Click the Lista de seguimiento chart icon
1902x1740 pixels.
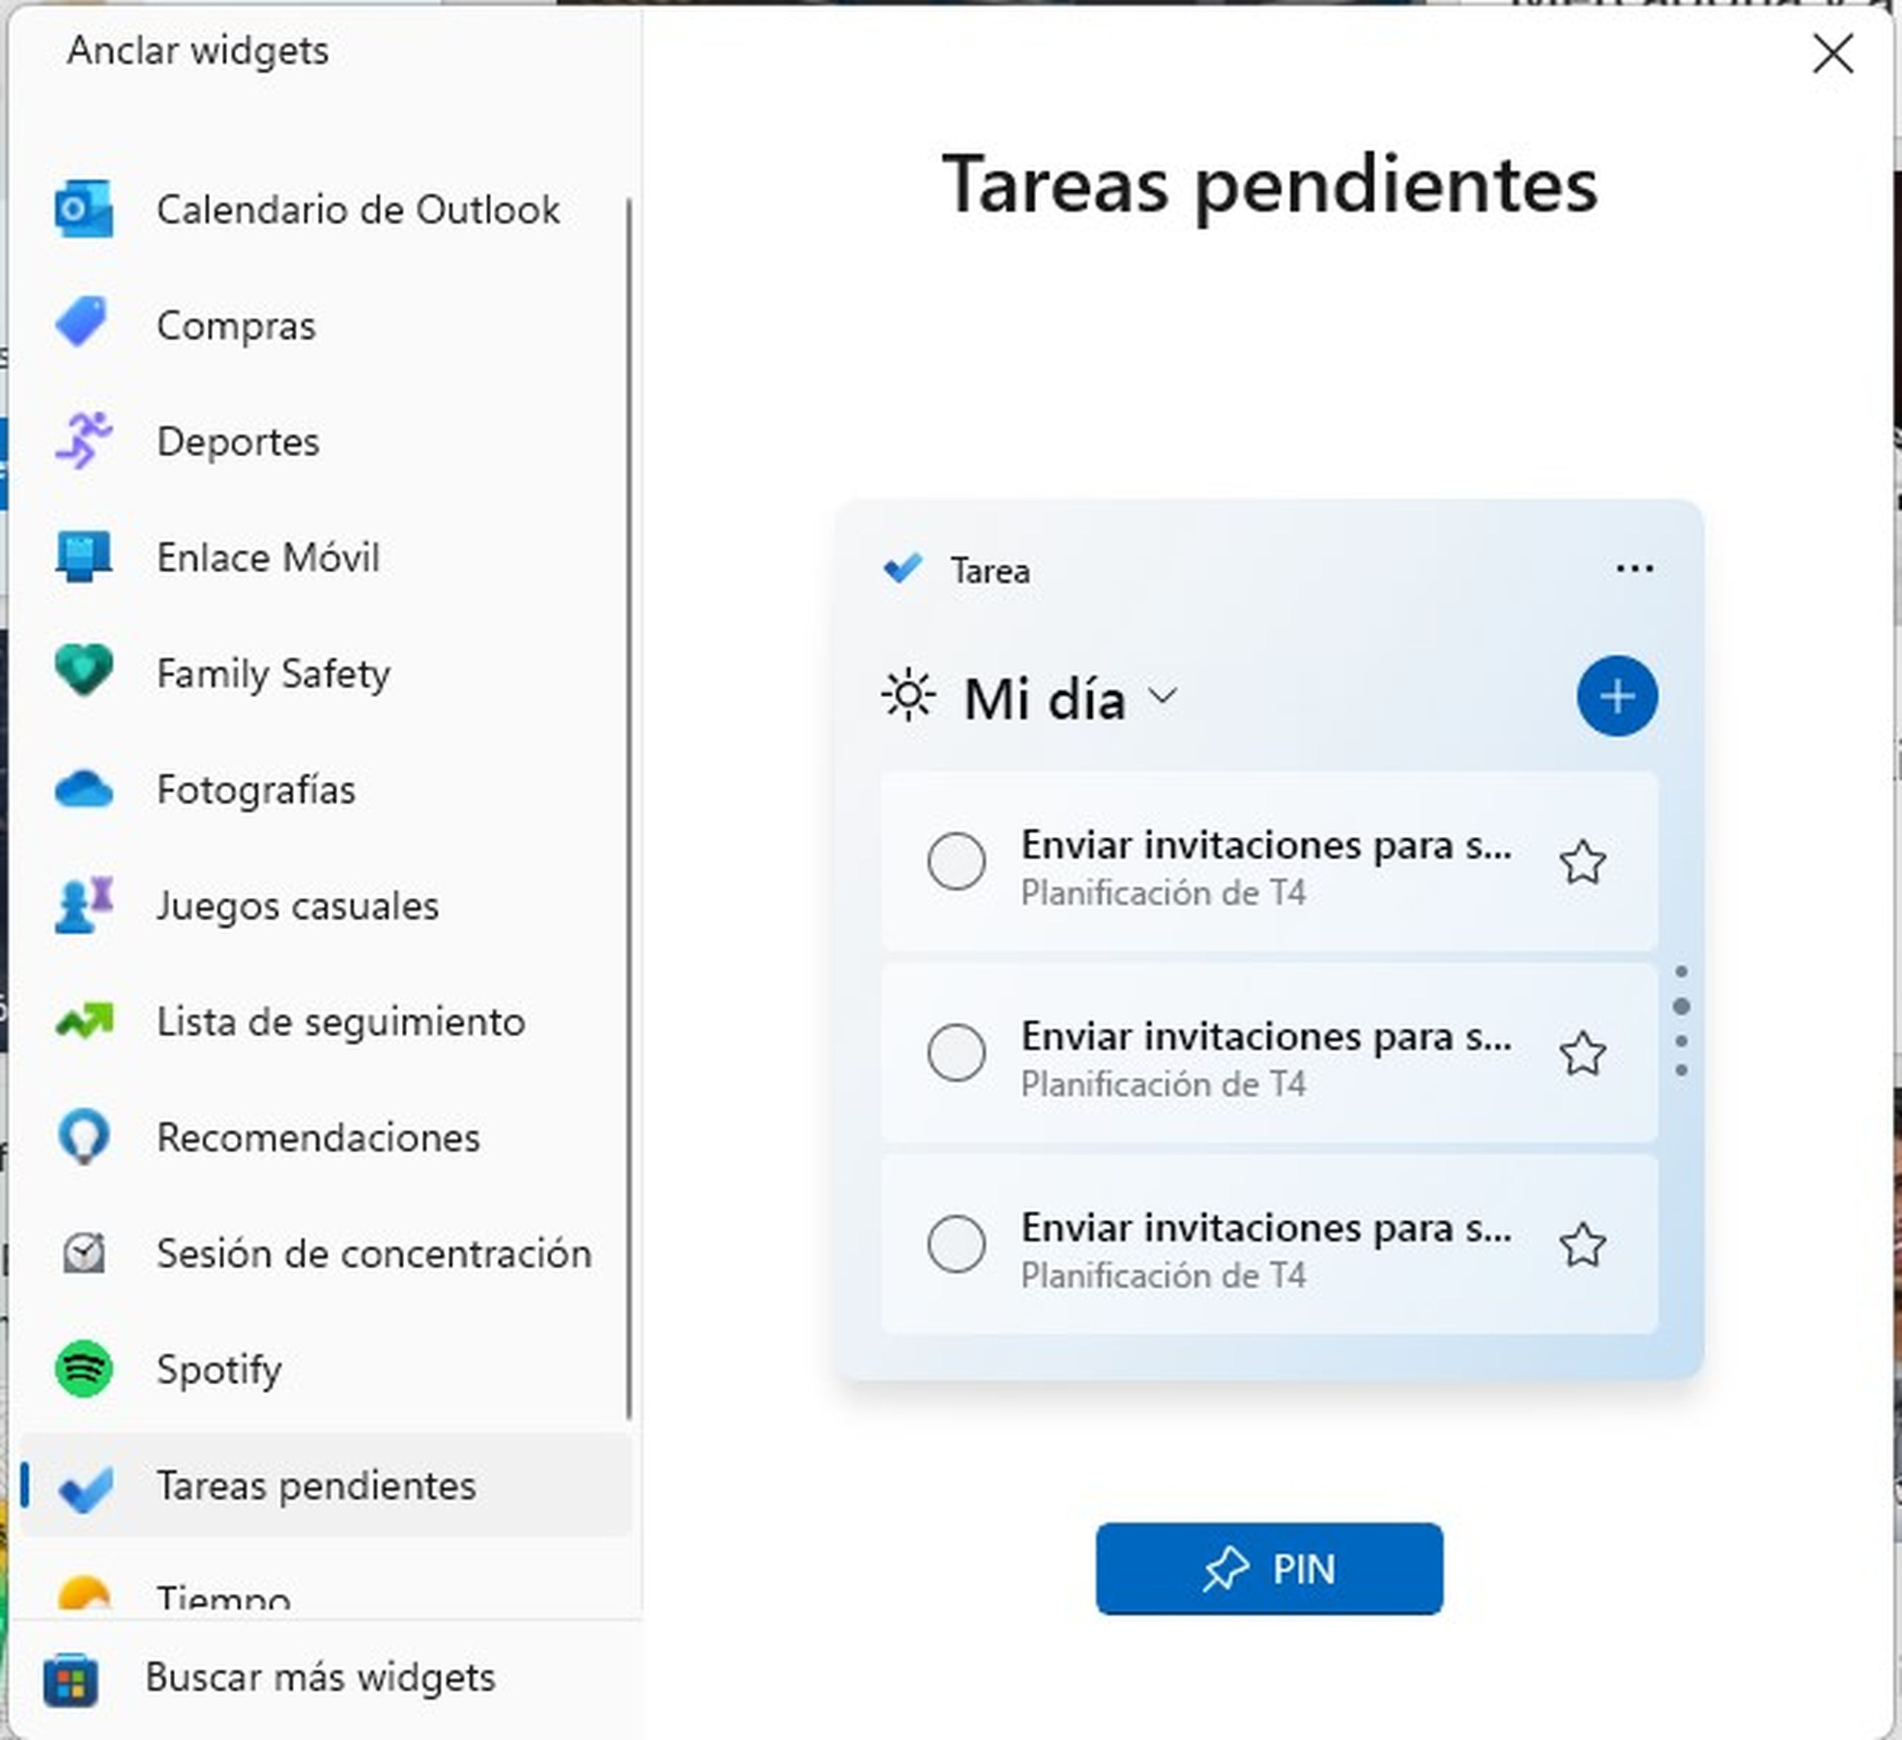84,1021
